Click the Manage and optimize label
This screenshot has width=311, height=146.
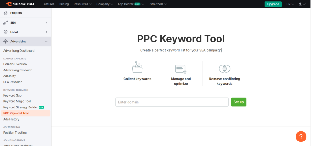pyautogui.click(x=181, y=81)
